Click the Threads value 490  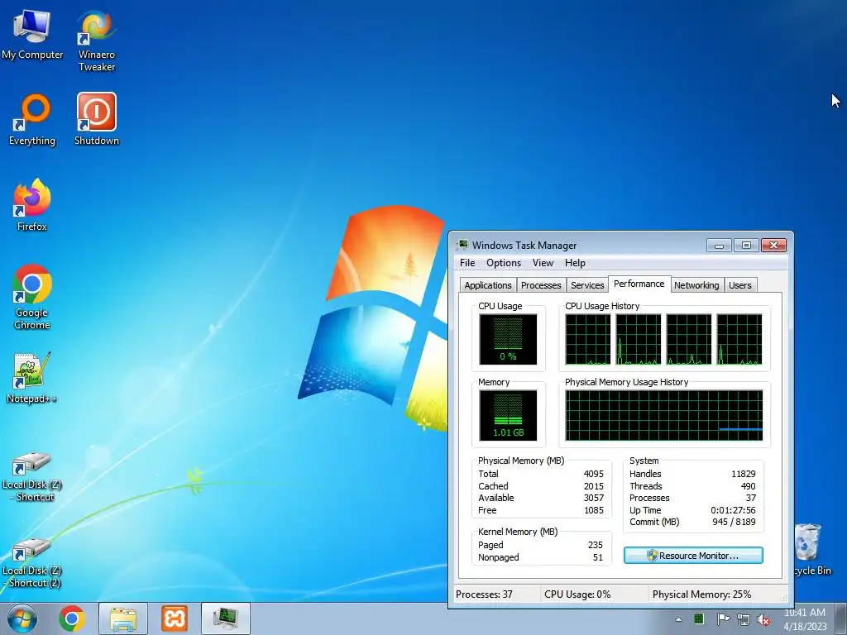(748, 486)
